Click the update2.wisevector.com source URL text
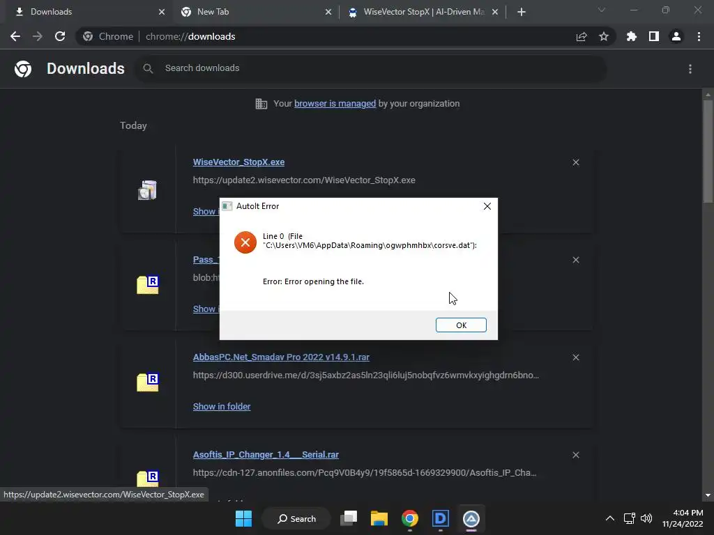Viewport: 714px width, 535px height. click(x=304, y=180)
